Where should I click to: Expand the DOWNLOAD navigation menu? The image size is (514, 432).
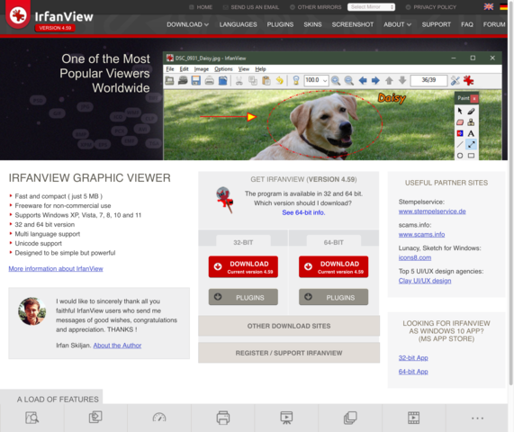click(x=187, y=24)
